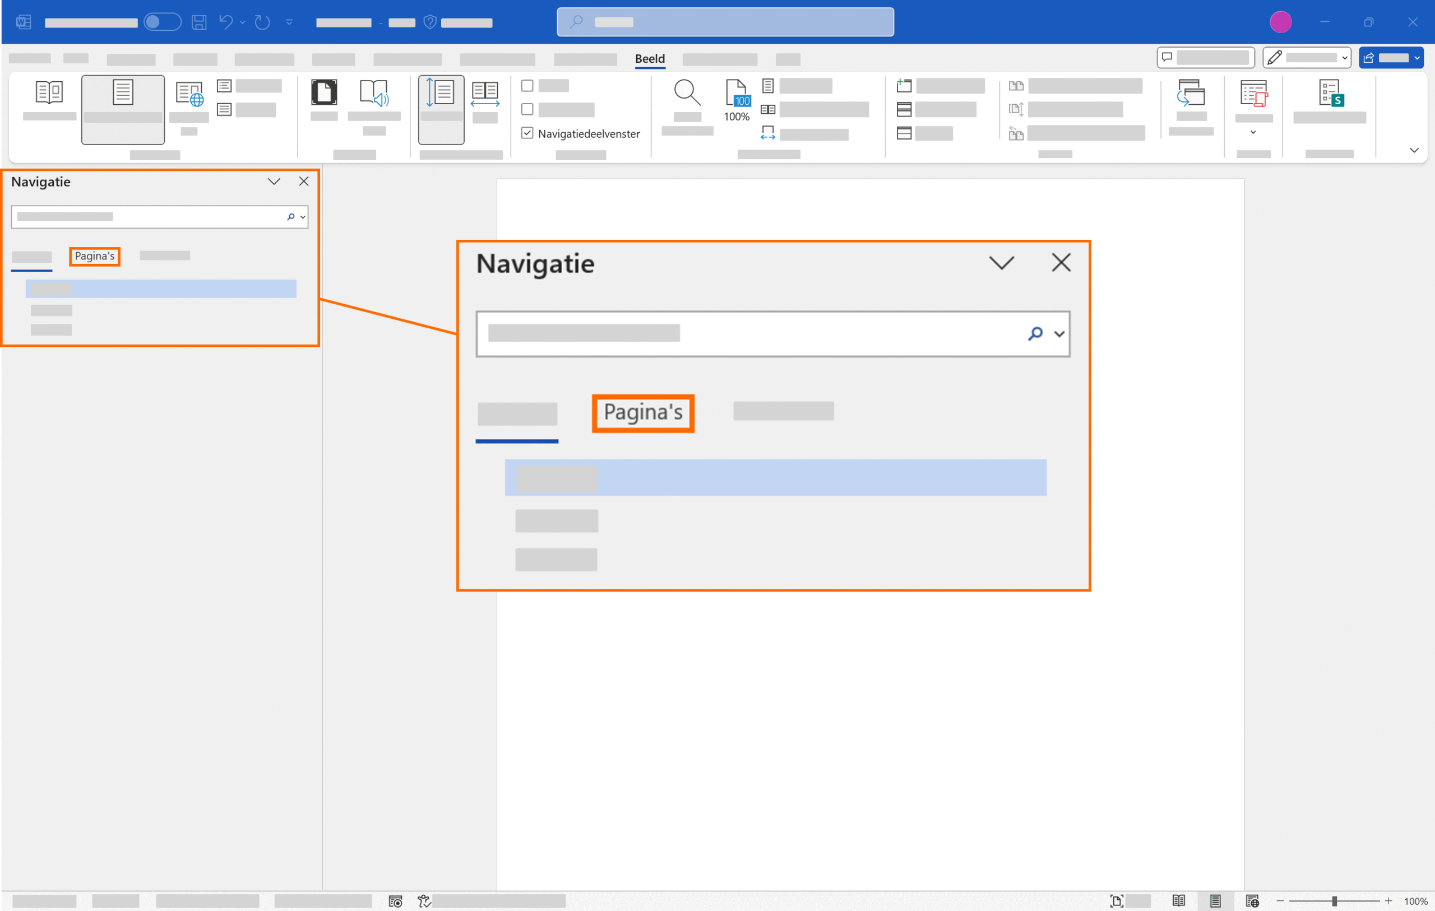Click the Print Layout icon in status bar
The image size is (1435, 911).
pos(1216,900)
